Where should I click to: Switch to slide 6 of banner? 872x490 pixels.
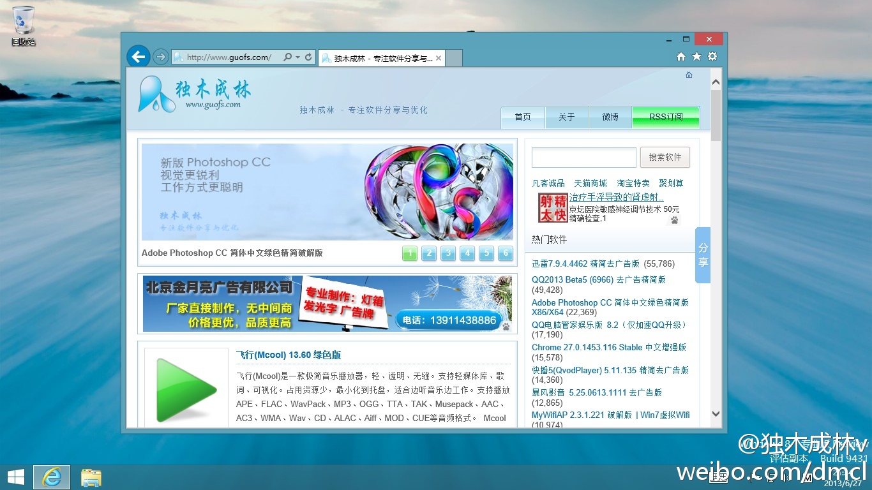coord(506,253)
